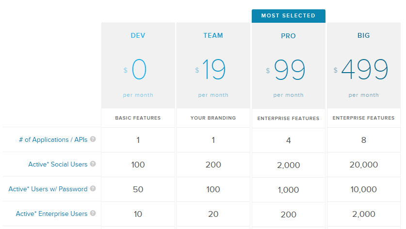This screenshot has height=229, width=406.
Task: Select the $499 per month price
Action: coord(363,70)
